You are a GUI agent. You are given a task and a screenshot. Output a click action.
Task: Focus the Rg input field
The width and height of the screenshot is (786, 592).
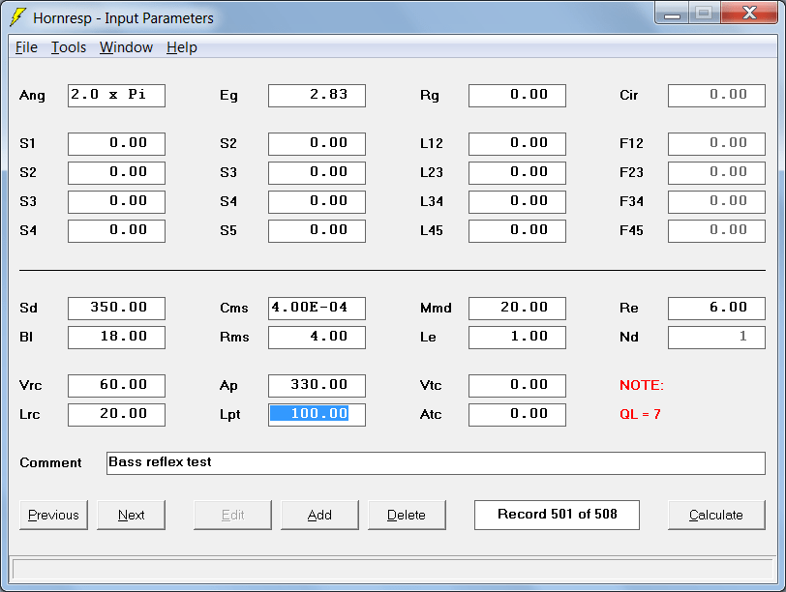pos(517,96)
